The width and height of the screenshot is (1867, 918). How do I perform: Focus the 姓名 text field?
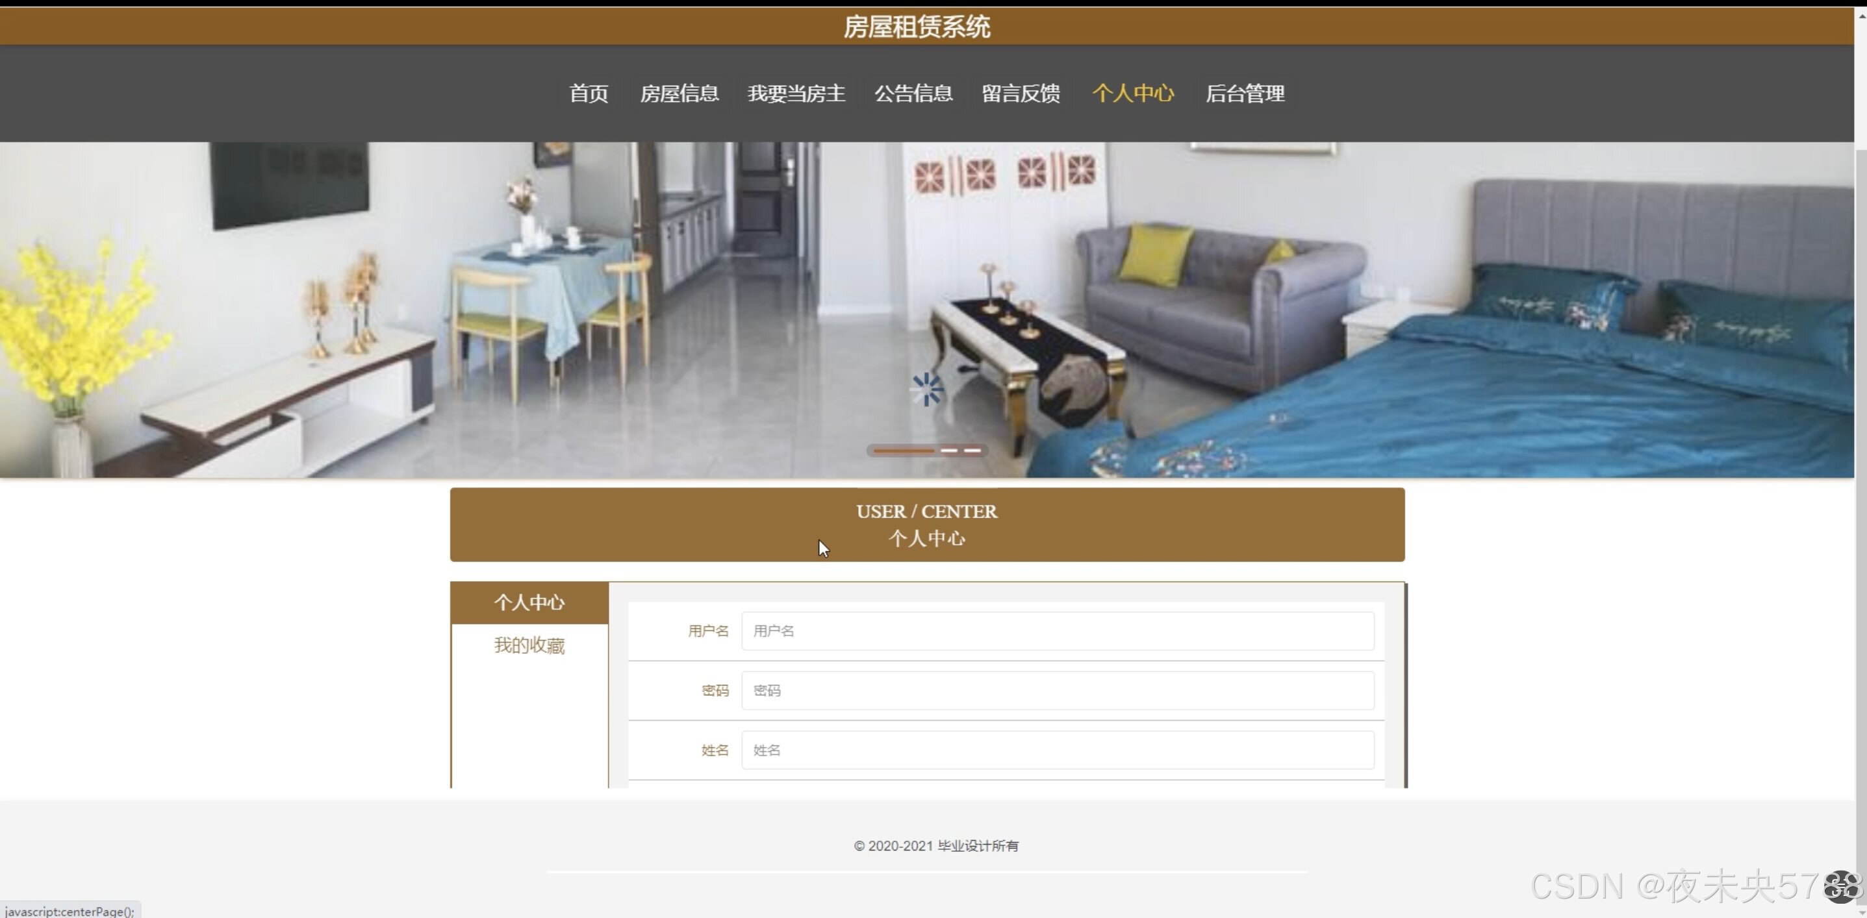click(x=1057, y=749)
